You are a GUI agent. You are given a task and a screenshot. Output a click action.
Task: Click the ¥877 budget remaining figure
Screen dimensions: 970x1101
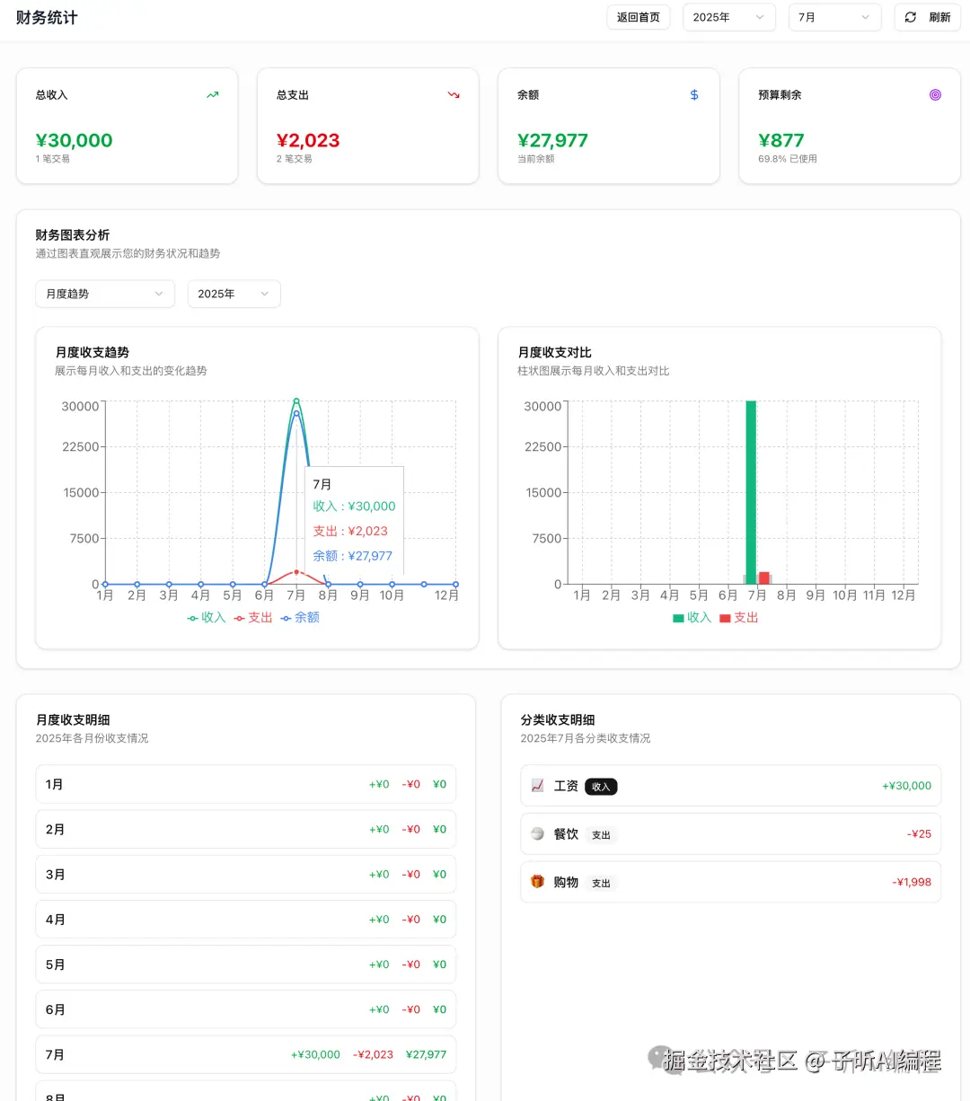[x=781, y=140]
